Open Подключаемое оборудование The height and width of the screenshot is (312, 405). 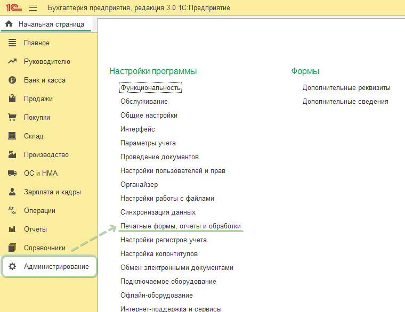click(168, 282)
